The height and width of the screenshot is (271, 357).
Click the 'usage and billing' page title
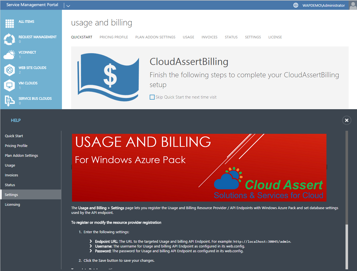(x=101, y=23)
